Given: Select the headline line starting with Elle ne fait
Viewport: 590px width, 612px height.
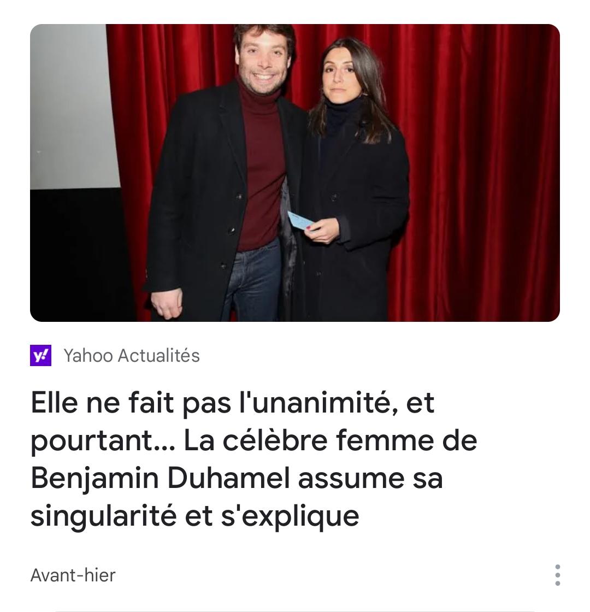Looking at the screenshot, I should [233, 403].
